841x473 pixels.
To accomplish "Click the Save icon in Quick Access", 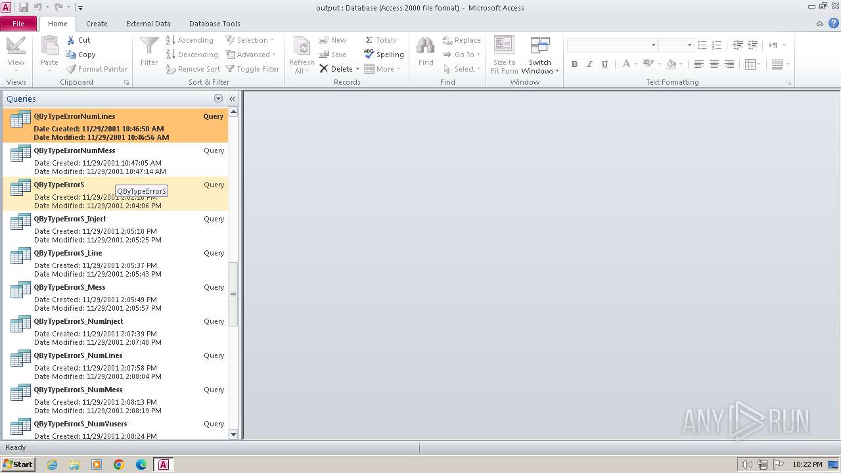I will pos(24,7).
